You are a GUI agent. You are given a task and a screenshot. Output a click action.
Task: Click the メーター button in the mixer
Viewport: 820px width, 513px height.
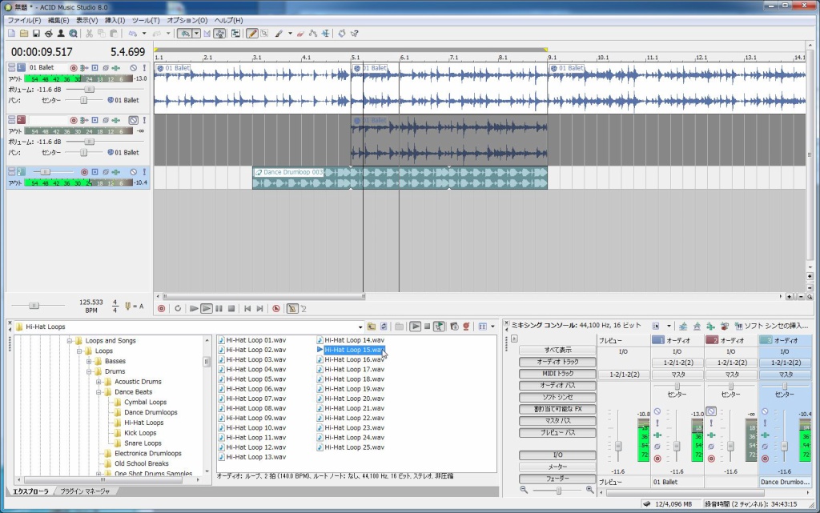557,467
